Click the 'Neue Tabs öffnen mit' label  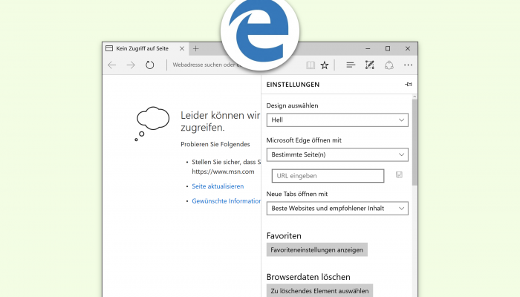coord(297,194)
